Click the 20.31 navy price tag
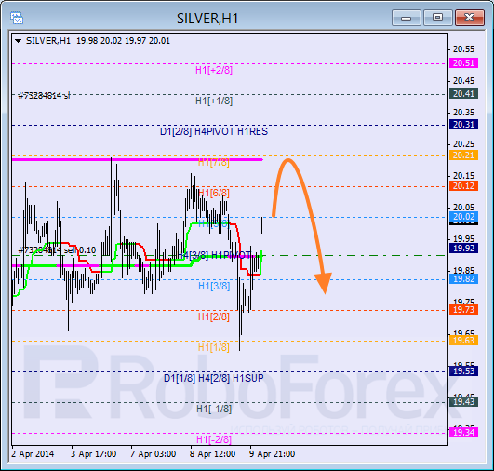This screenshot has height=471, width=494. click(463, 125)
